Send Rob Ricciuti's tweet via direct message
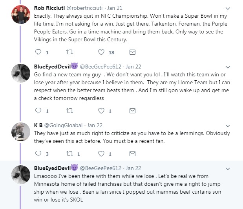Viewport: 243px width, 209px height. click(132, 52)
